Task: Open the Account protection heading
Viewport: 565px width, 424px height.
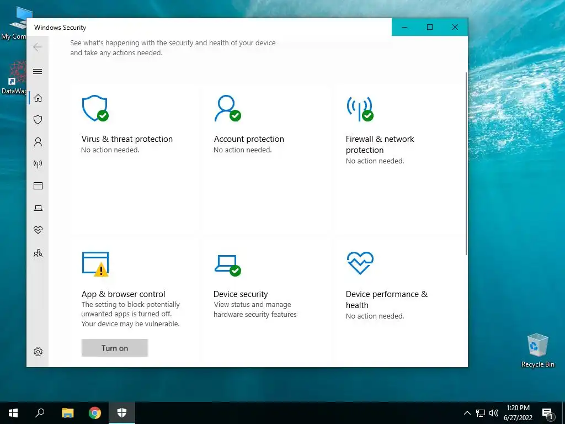Action: point(249,139)
